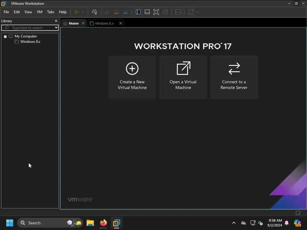Click the VMware Workstation taskbar icon

[117, 223]
